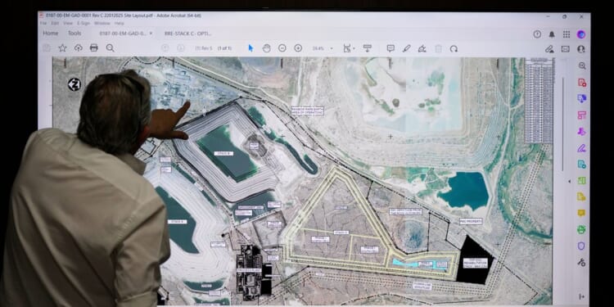Toggle the scrolling page display icon

[368, 48]
